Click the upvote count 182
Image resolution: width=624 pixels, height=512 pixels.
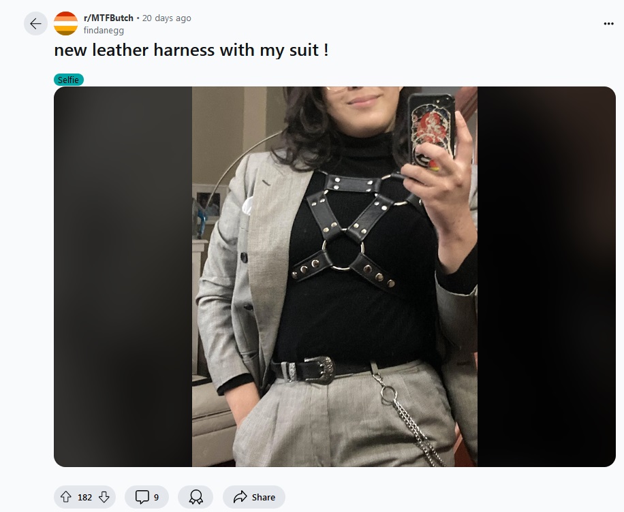coord(84,497)
